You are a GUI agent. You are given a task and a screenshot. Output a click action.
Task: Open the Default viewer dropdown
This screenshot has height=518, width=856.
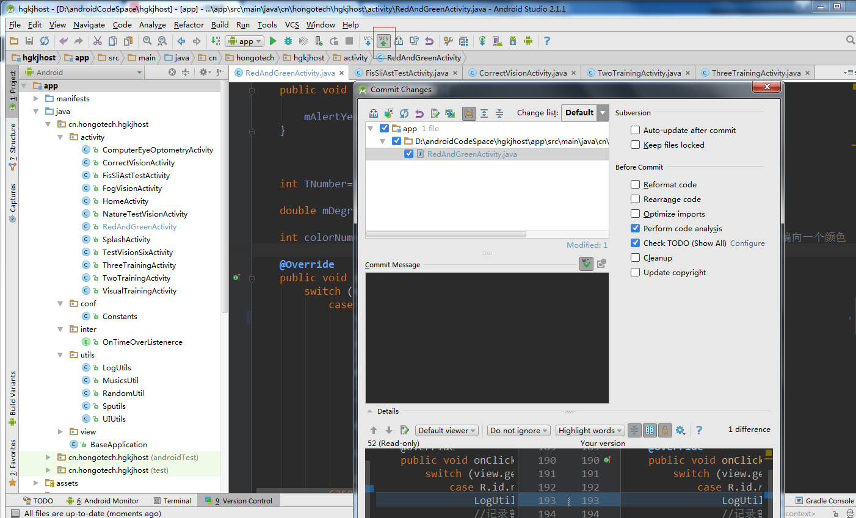pos(447,431)
